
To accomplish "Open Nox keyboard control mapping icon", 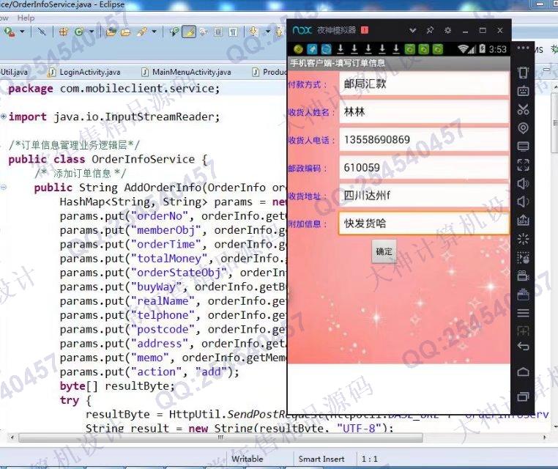I will pos(523,91).
